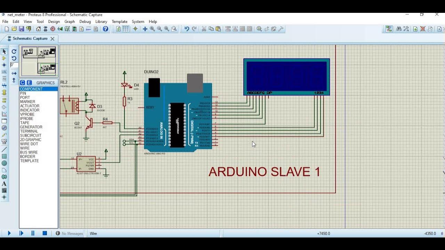Click the Cut scissors icon
Screen dimensions: 445x250
[204, 29]
